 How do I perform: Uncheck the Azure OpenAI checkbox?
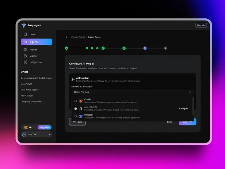tap(76, 109)
